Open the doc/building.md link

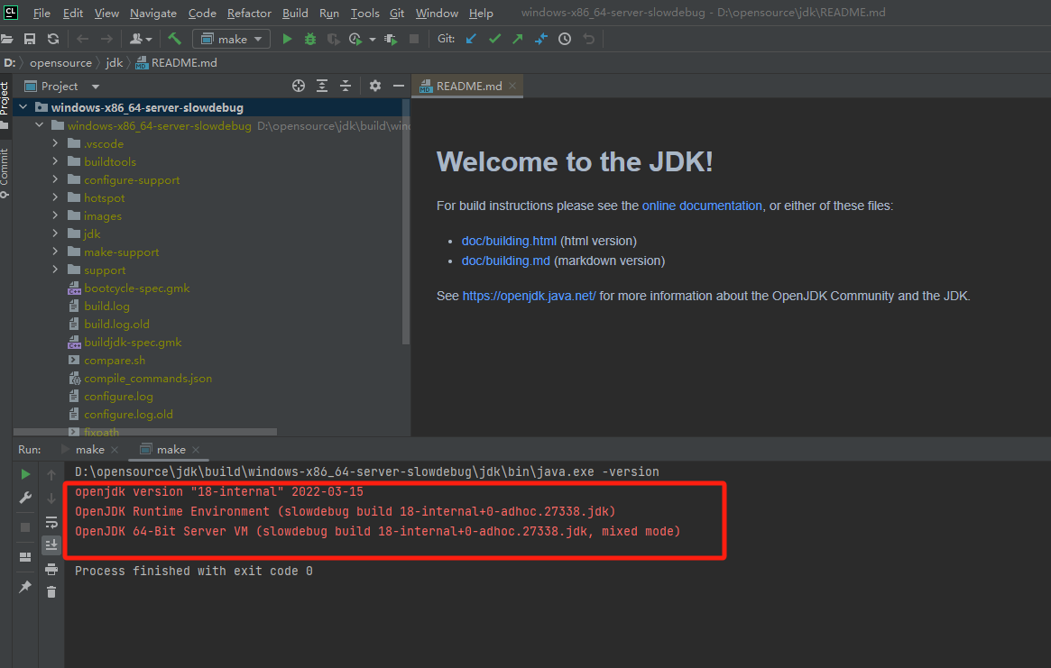click(505, 261)
